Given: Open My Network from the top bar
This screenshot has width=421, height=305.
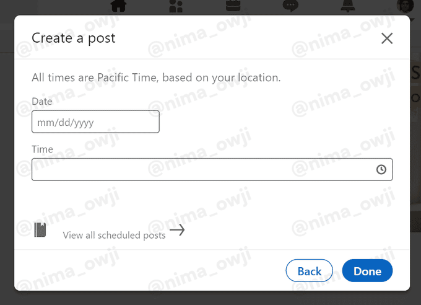Looking at the screenshot, I should pyautogui.click(x=176, y=6).
